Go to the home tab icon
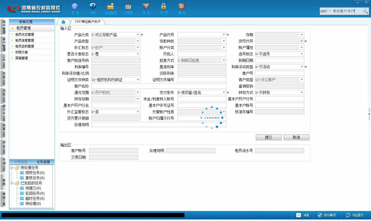 (x=63, y=22)
